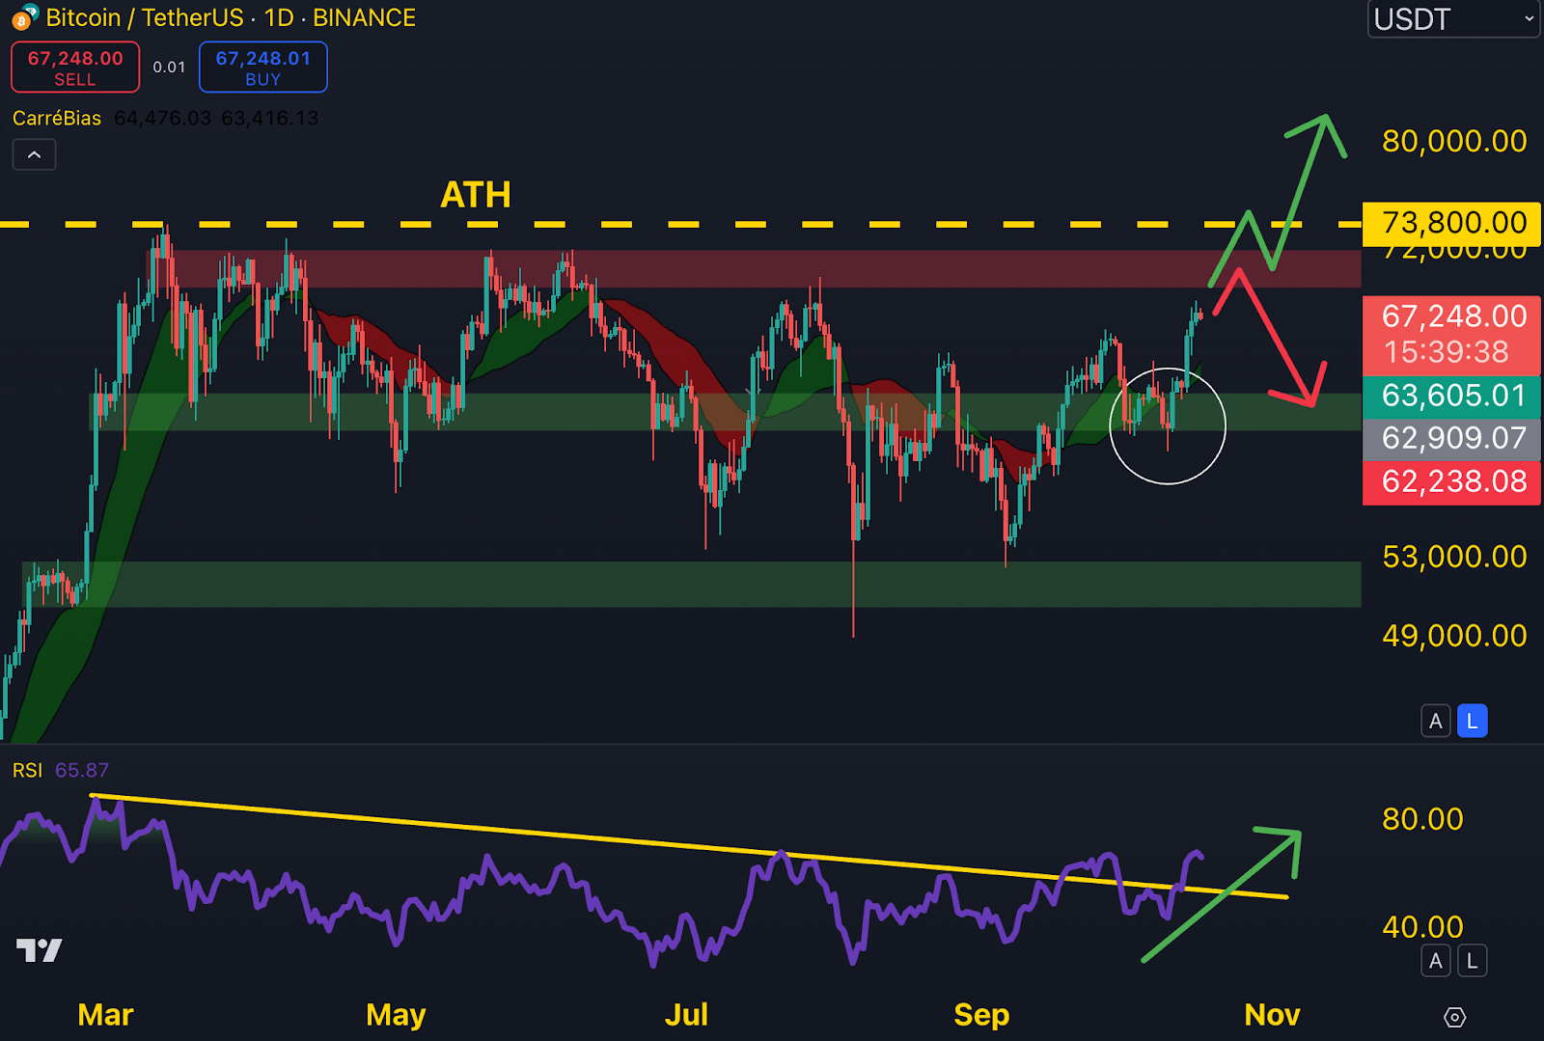Click the RSI 80.00 axis label
The width and height of the screenshot is (1544, 1041).
[1422, 819]
